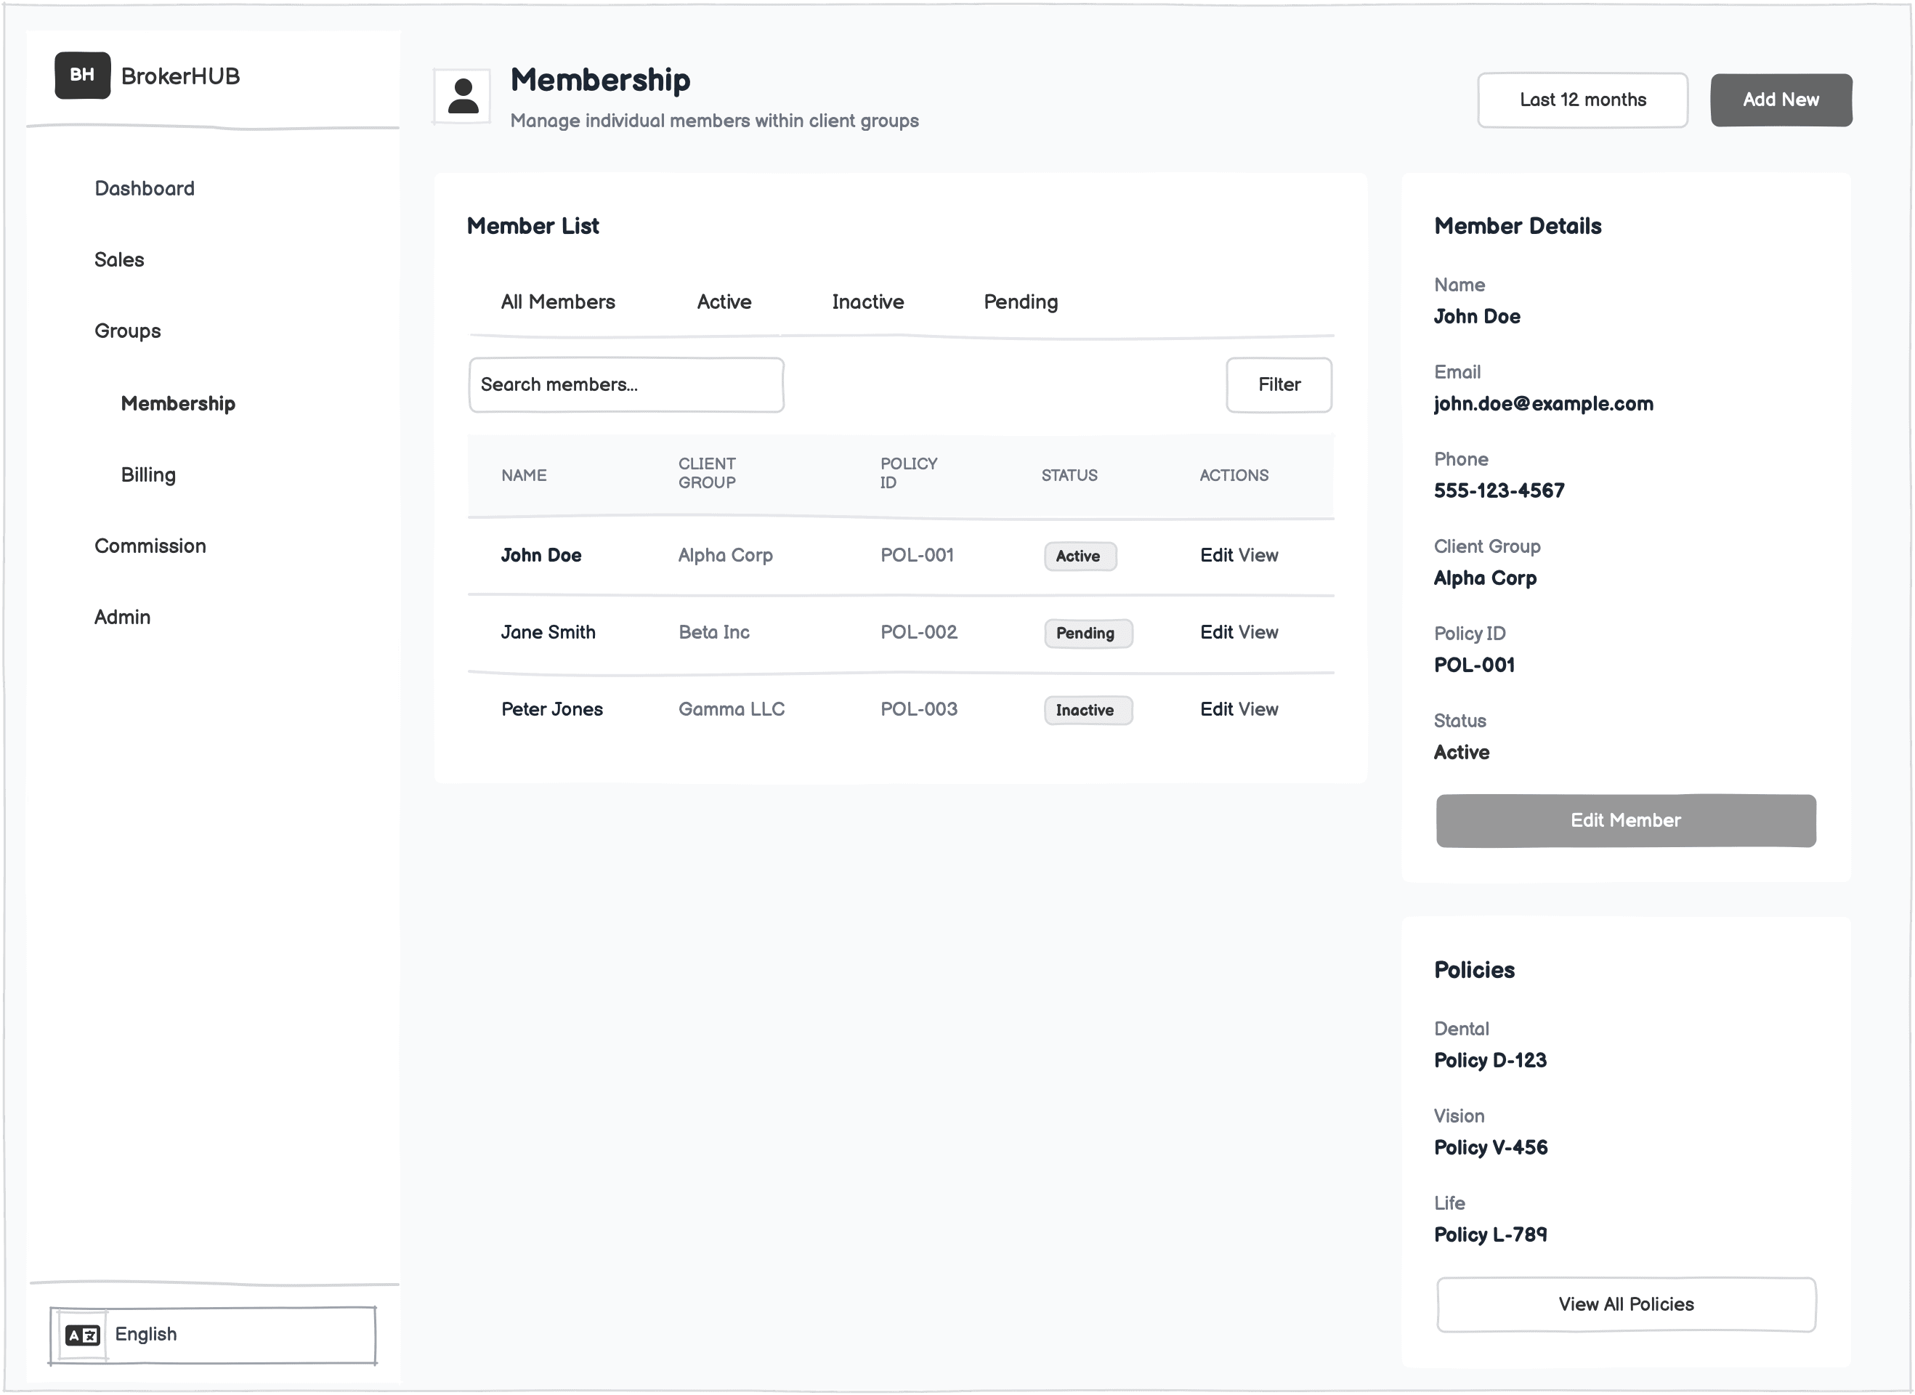Image resolution: width=1915 pixels, height=1395 pixels.
Task: Go to Billing in sidebar
Action: [147, 474]
